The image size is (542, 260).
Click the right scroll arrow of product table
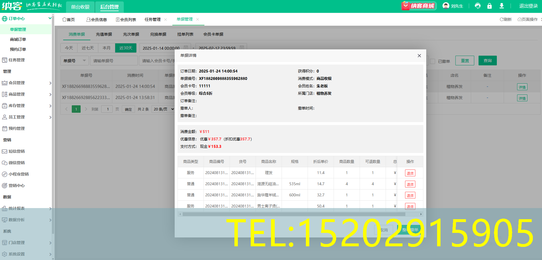coord(421,214)
